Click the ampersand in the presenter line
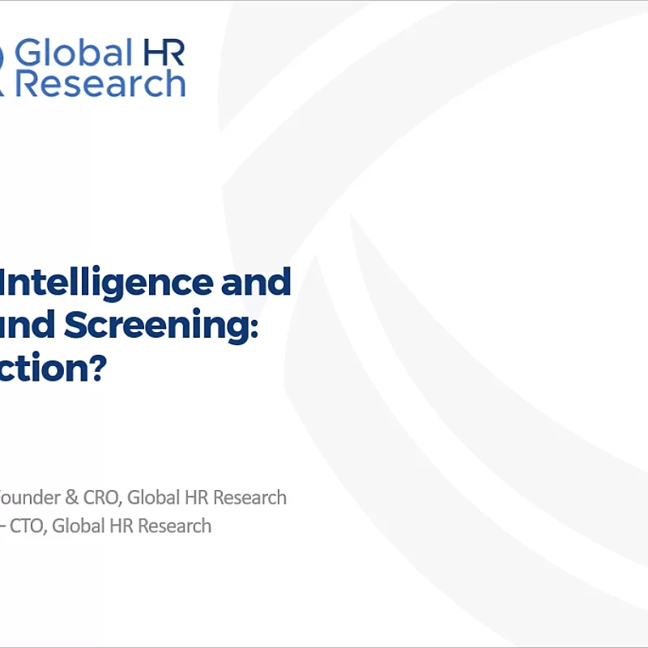The height and width of the screenshot is (648, 648). point(70,497)
